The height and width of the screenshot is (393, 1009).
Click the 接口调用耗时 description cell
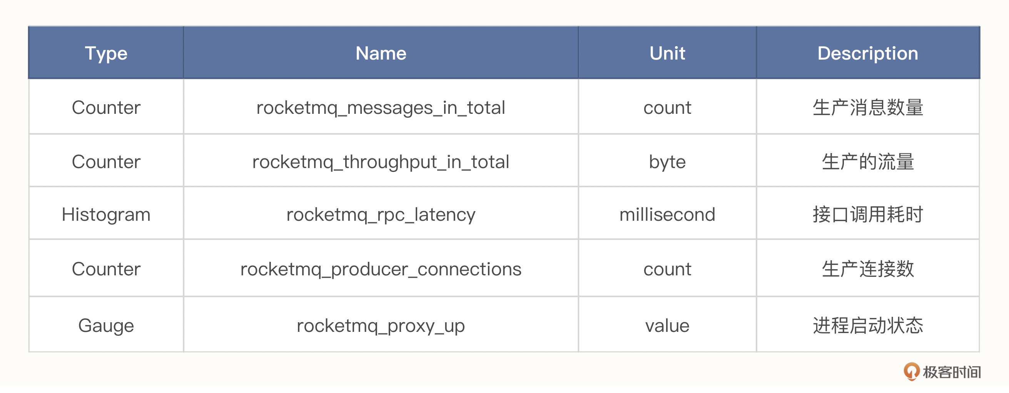pyautogui.click(x=868, y=215)
